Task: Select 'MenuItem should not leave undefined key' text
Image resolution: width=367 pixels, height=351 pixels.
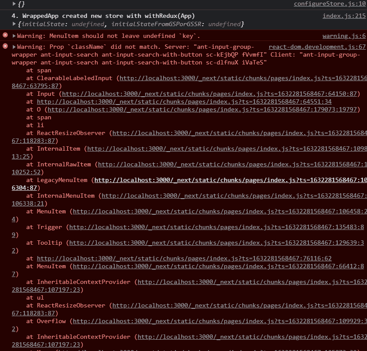Action: 125,36
